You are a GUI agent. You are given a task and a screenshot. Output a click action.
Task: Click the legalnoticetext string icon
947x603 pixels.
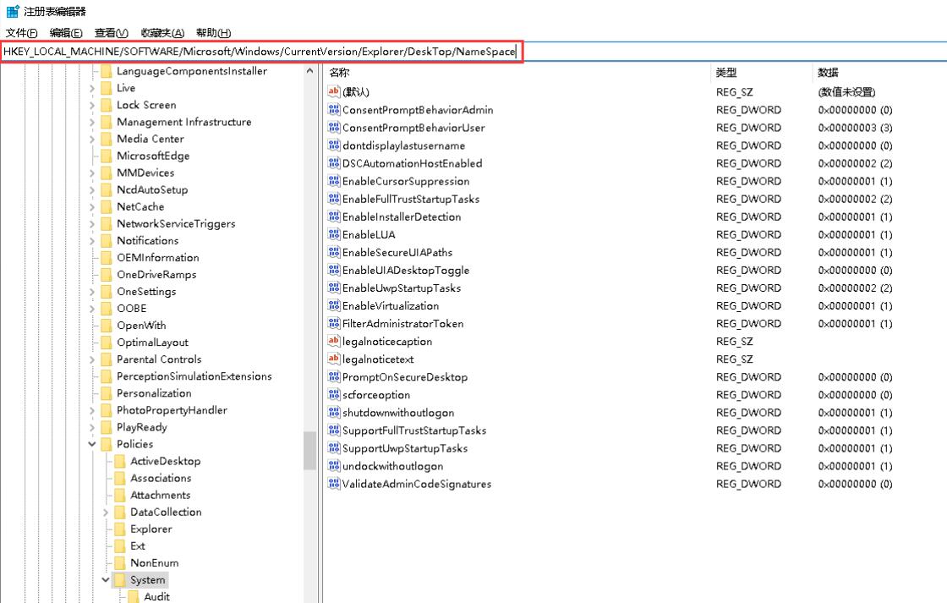click(333, 359)
